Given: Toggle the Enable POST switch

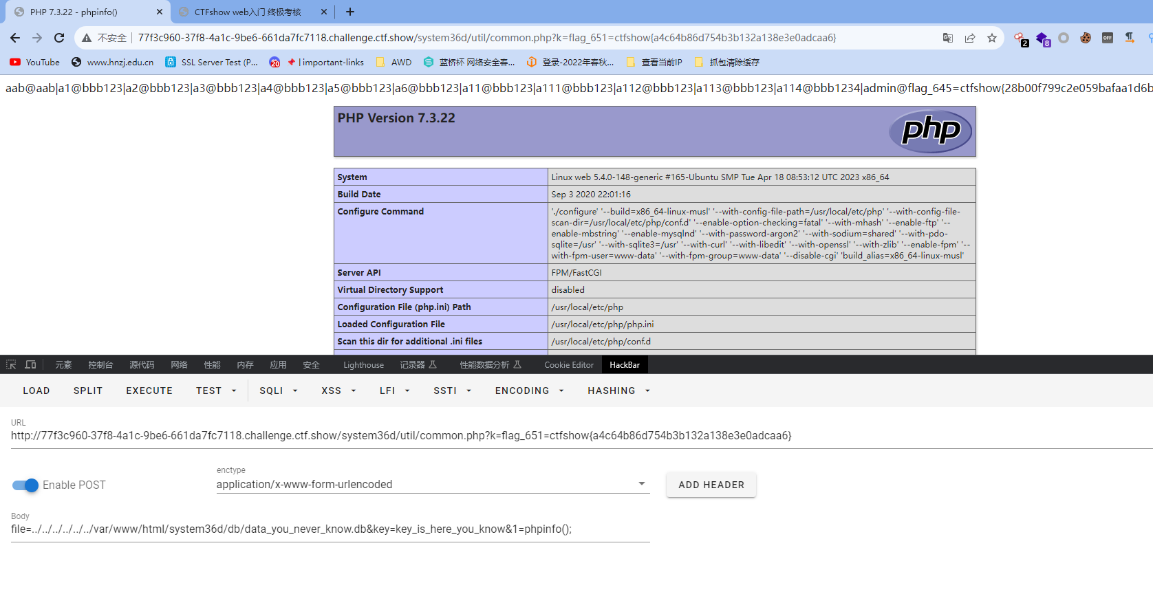Looking at the screenshot, I should tap(25, 485).
